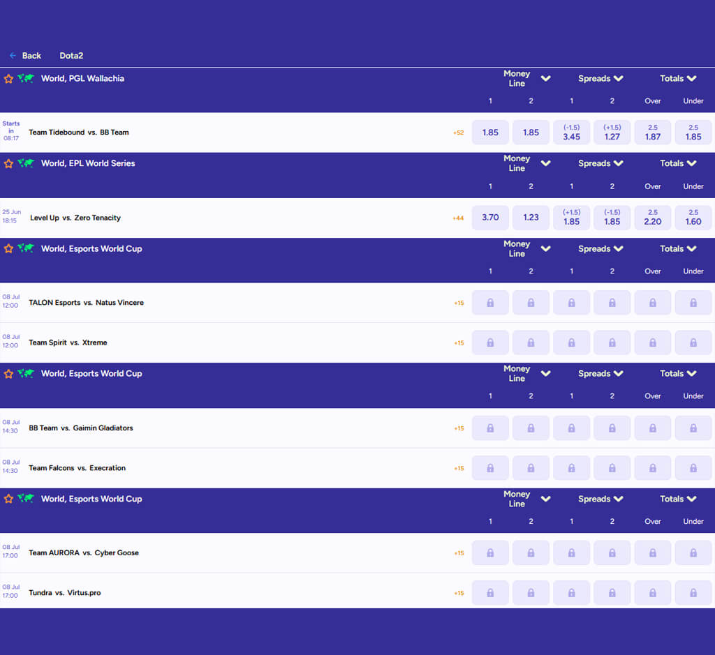Viewport: 715px width, 655px height.
Task: Click the world map icon beside PGL Wallachia
Action: pyautogui.click(x=26, y=78)
